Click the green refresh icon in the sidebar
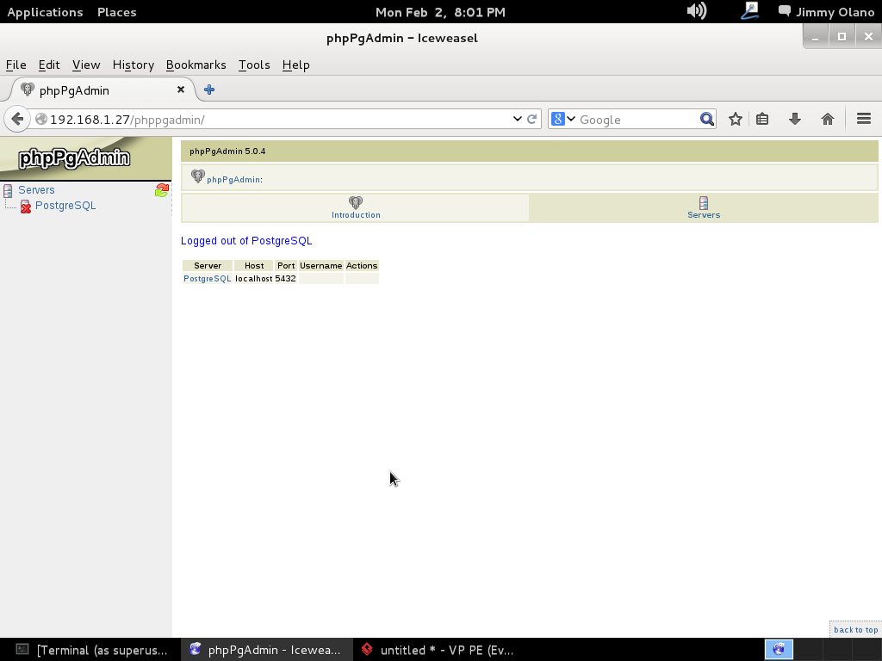The image size is (882, 661). (161, 190)
